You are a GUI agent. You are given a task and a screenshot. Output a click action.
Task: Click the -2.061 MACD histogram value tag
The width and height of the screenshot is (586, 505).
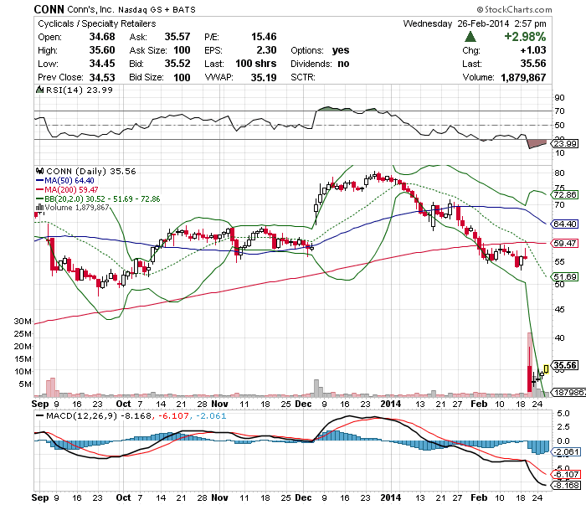(567, 452)
